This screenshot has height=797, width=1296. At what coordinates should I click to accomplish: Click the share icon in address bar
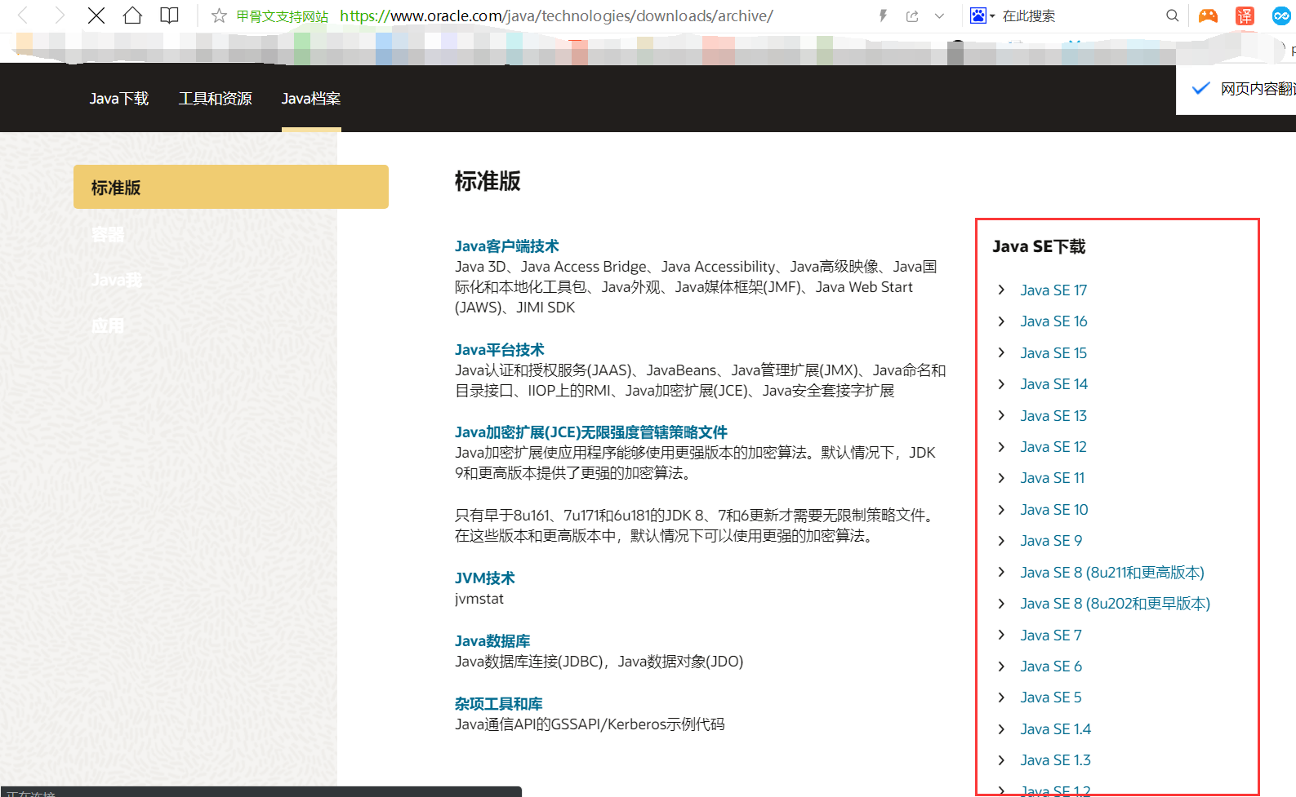[912, 15]
